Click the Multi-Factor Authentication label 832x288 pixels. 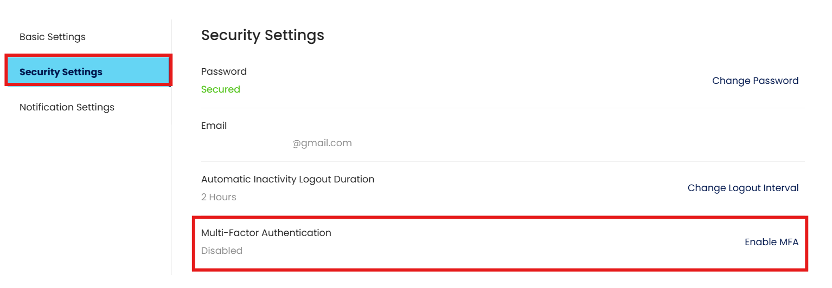266,233
